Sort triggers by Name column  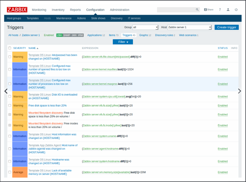(x=33, y=48)
